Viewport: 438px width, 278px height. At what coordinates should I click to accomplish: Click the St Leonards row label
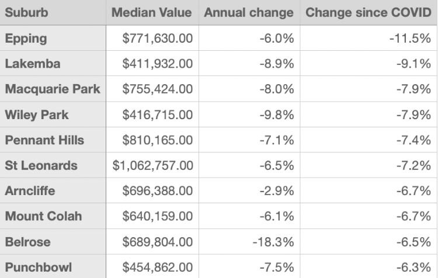click(41, 165)
